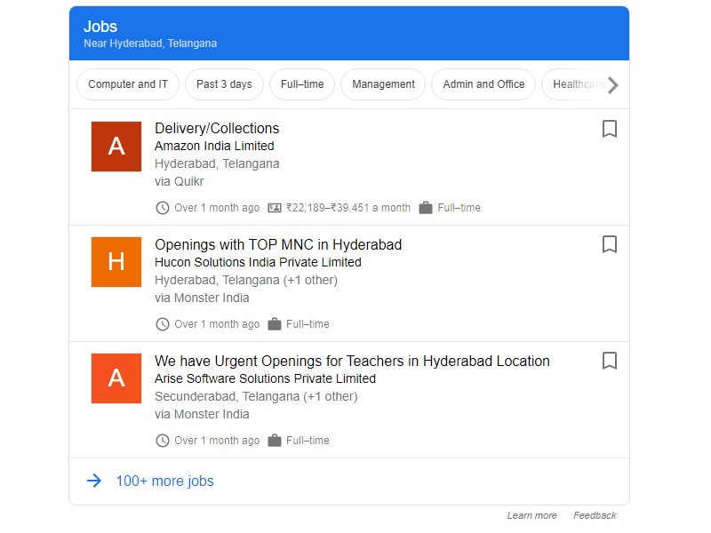Show more filter chips with right chevron

click(x=612, y=84)
